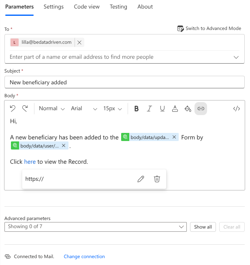Click the Show all button

coord(203,227)
